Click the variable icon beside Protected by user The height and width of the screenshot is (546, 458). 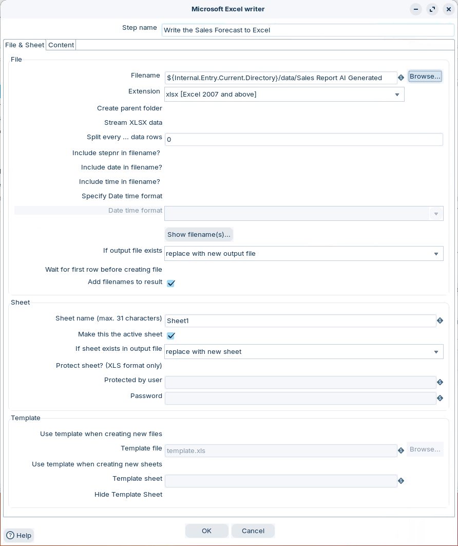coord(440,382)
